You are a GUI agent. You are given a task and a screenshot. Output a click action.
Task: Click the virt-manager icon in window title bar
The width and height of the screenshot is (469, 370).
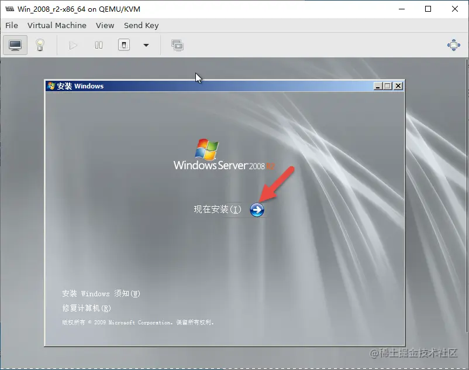pyautogui.click(x=9, y=9)
